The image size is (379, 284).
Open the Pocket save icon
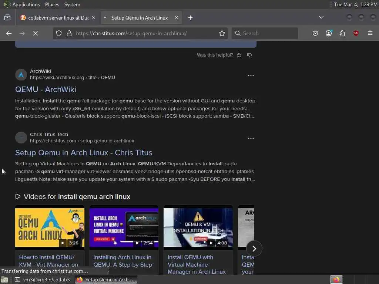[x=315, y=33]
